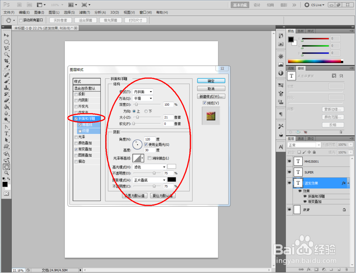Screen dimensions: 356x273
Task: Open the Character panel icon
Action: (281, 147)
